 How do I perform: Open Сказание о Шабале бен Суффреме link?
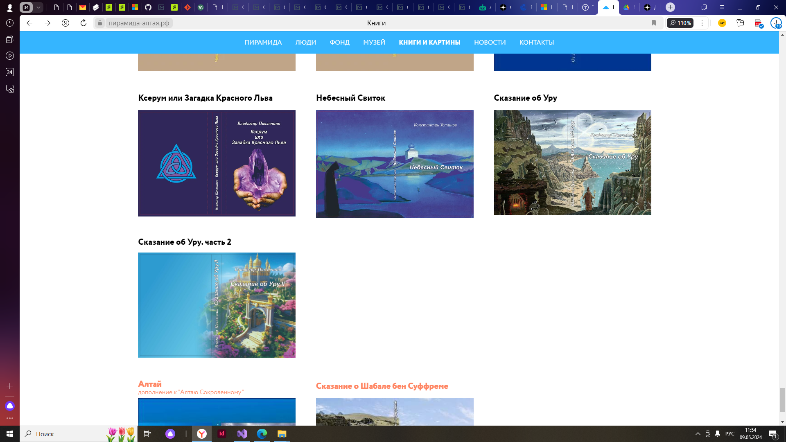(382, 386)
